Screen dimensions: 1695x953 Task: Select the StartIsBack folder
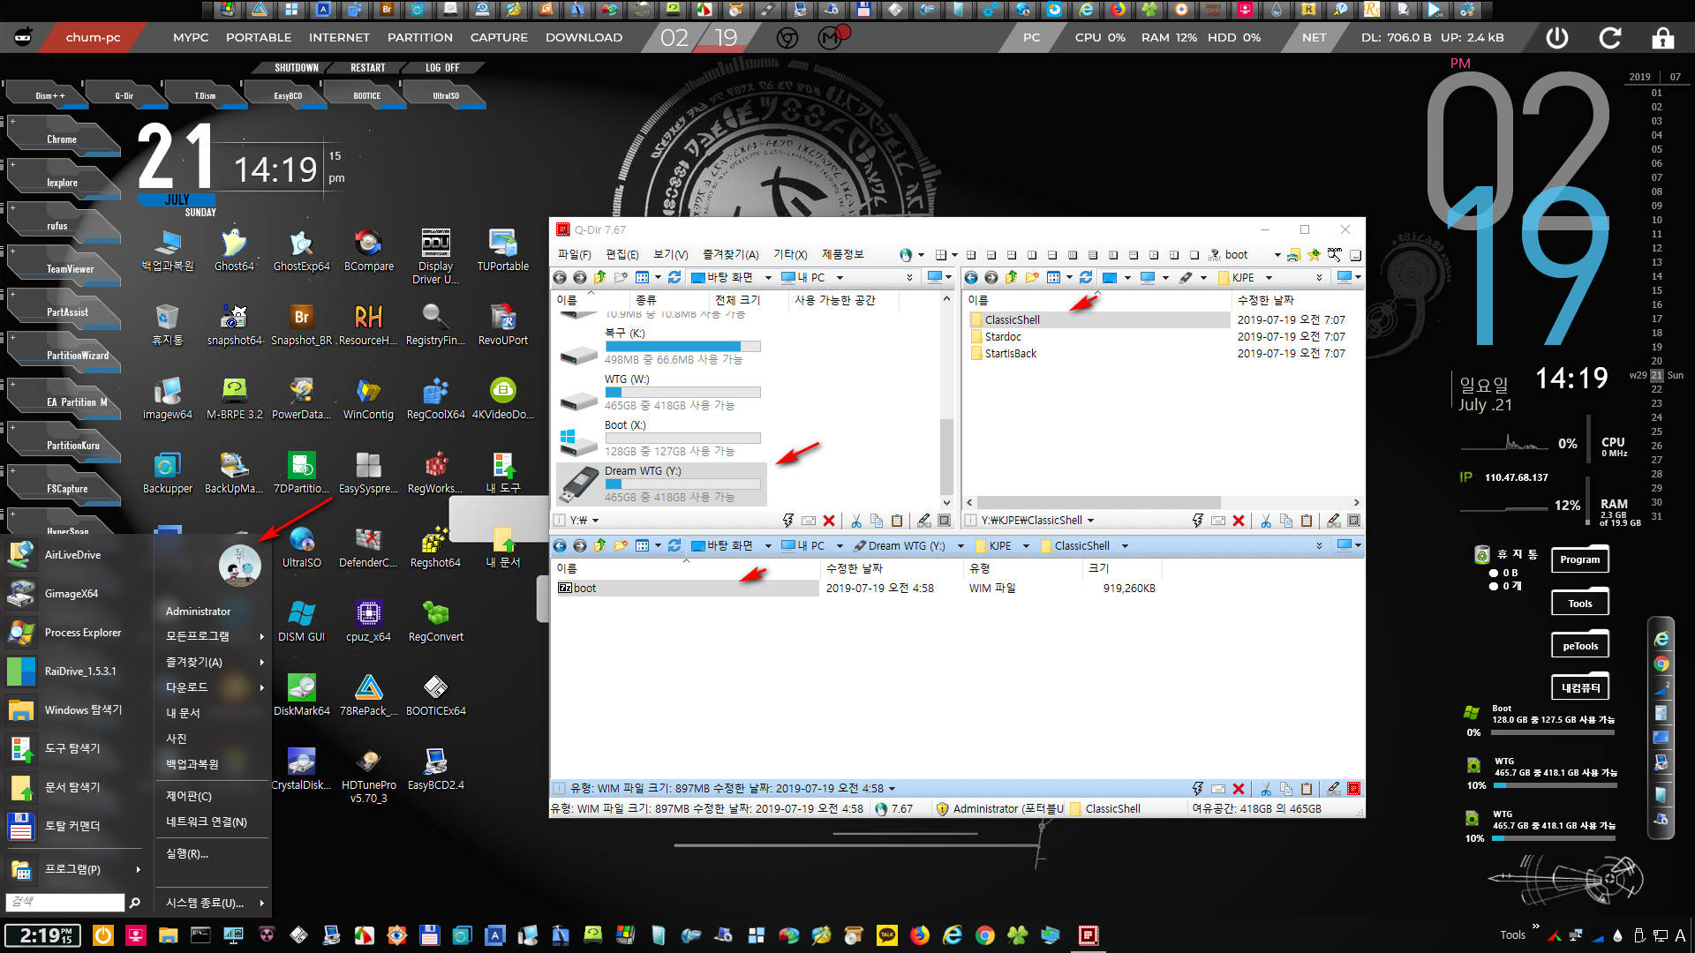pyautogui.click(x=1011, y=353)
